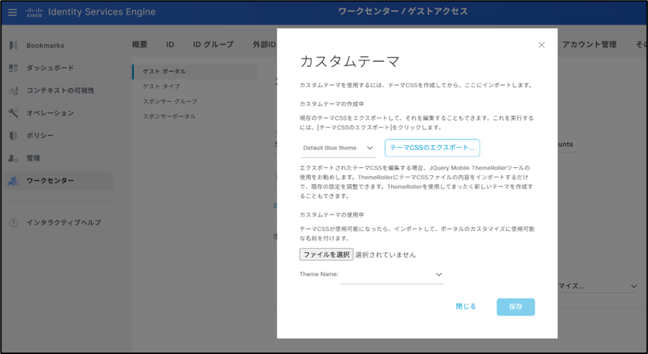Click the インタラクティブヘルプ question icon
648x354 pixels.
[x=13, y=222]
